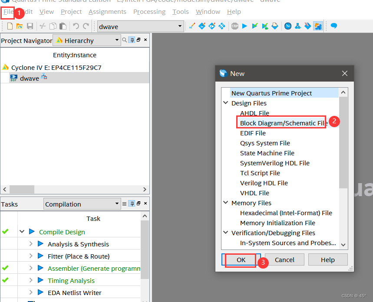The image size is (373, 302).
Task: Open the Project menu
Action: [71, 12]
